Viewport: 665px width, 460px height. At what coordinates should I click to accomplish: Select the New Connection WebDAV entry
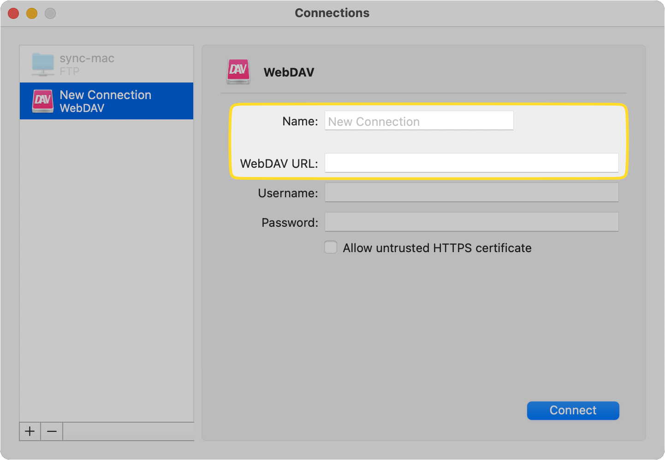(106, 101)
